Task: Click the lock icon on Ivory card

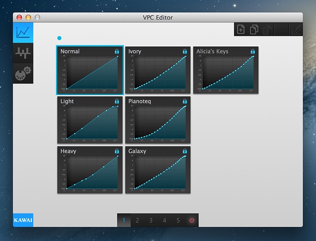Action: (x=185, y=51)
